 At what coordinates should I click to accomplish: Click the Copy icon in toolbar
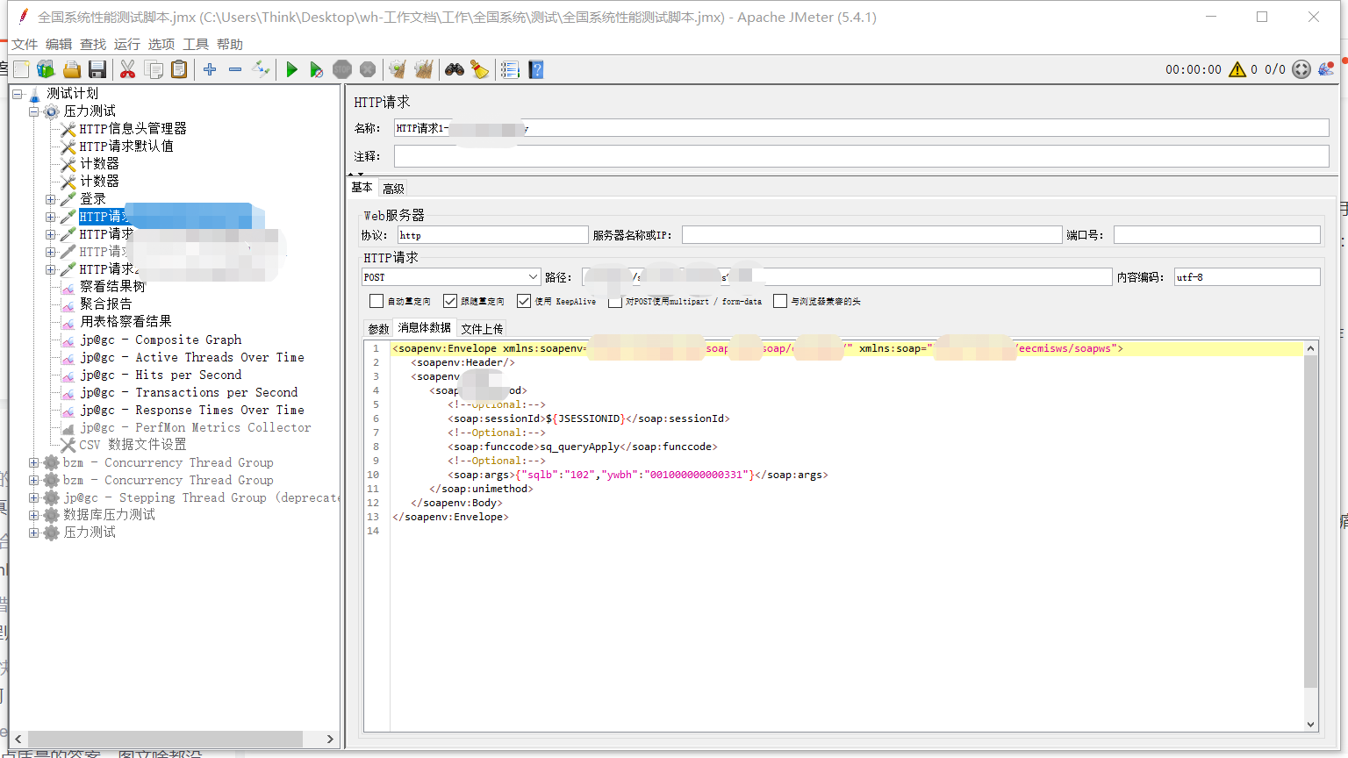click(x=154, y=69)
